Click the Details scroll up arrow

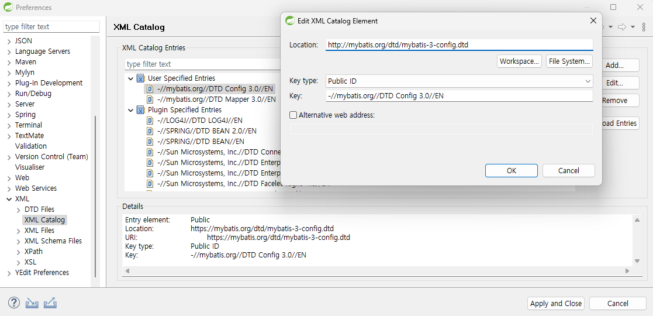(x=637, y=219)
